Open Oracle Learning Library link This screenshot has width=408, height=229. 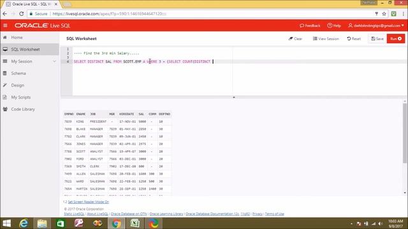click(x=166, y=214)
